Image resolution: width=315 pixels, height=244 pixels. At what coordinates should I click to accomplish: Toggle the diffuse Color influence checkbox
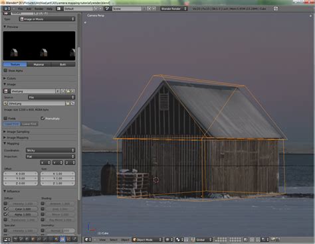(6, 209)
